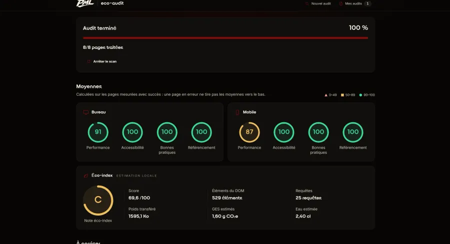This screenshot has width=450, height=244.
Task: Click the eco-audit title text
Action: pos(112,3)
